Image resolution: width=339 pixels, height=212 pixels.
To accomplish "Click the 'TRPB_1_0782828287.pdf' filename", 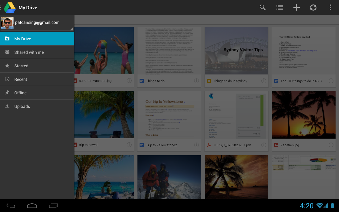I will coord(232,145).
